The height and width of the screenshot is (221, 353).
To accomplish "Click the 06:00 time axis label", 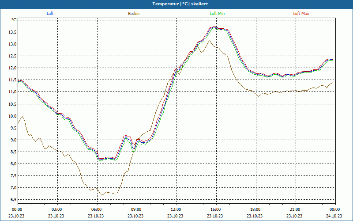I will pyautogui.click(x=97, y=209).
